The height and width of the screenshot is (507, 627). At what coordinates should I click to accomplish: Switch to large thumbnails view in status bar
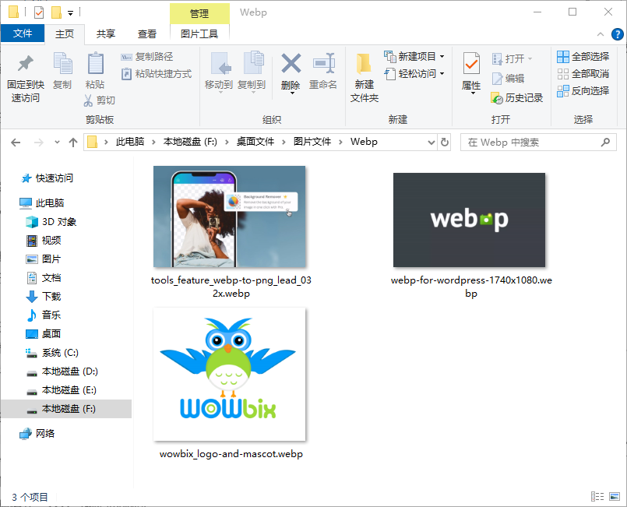tap(615, 496)
